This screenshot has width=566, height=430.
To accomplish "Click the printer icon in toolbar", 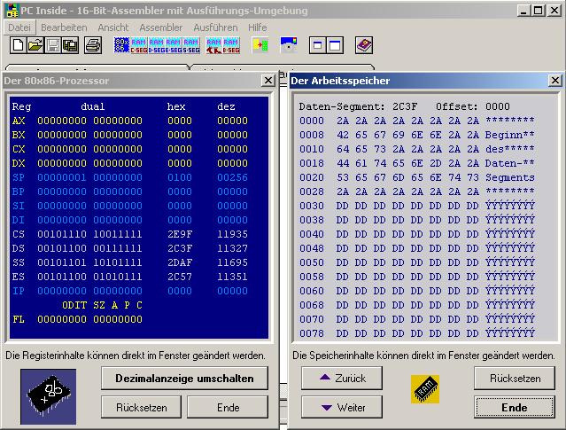I will (92, 44).
